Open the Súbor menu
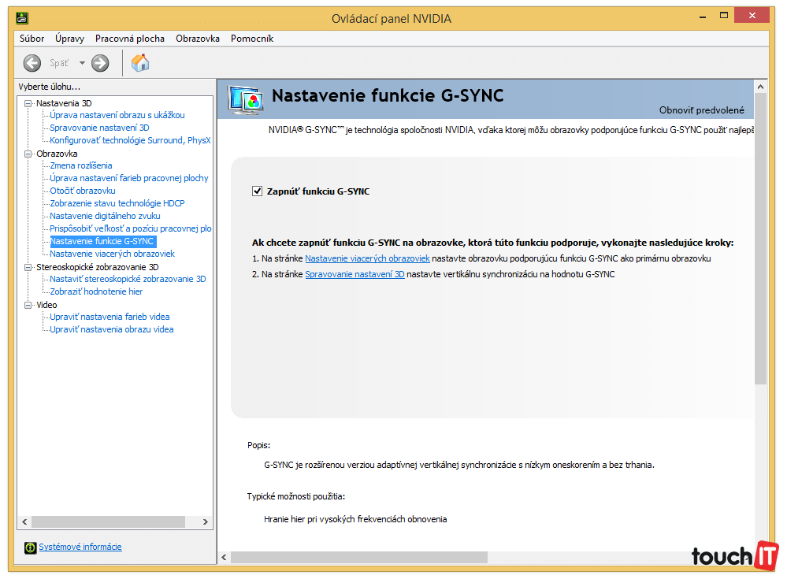Screen dimensions: 787x579 click(x=32, y=39)
